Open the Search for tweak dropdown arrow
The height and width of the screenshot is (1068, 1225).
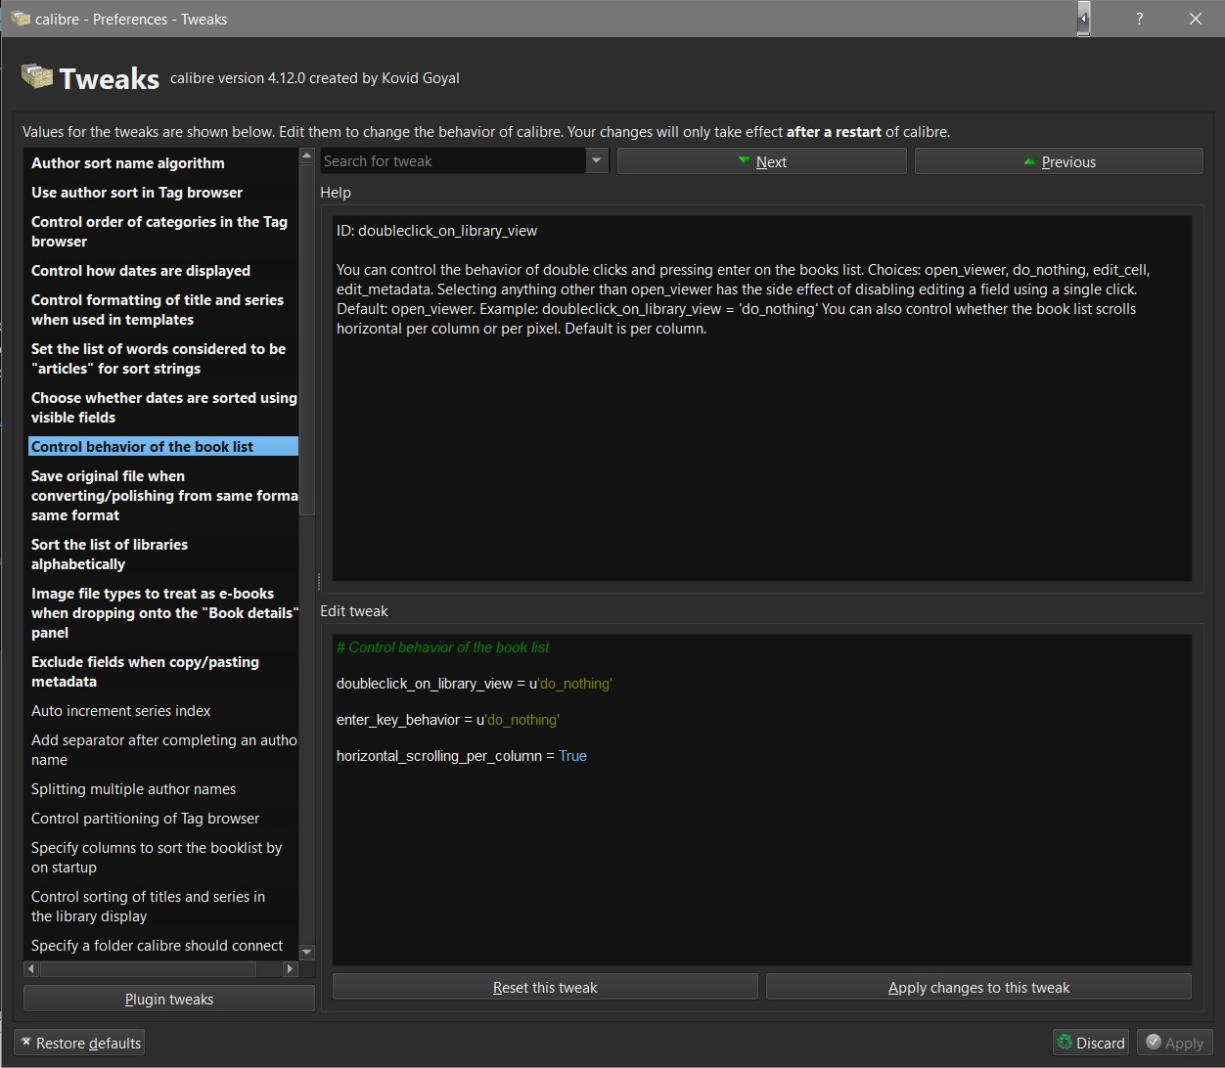[597, 161]
